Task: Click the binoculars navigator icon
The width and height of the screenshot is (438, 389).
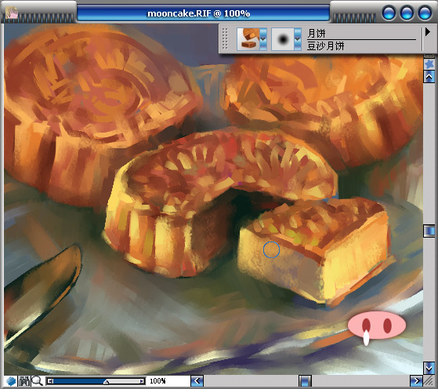Action: 24,381
